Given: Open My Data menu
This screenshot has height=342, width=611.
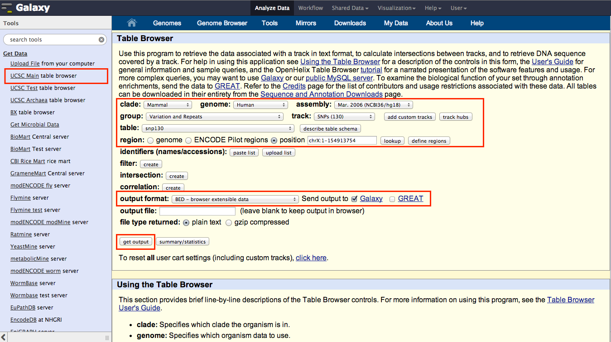Looking at the screenshot, I should [396, 23].
